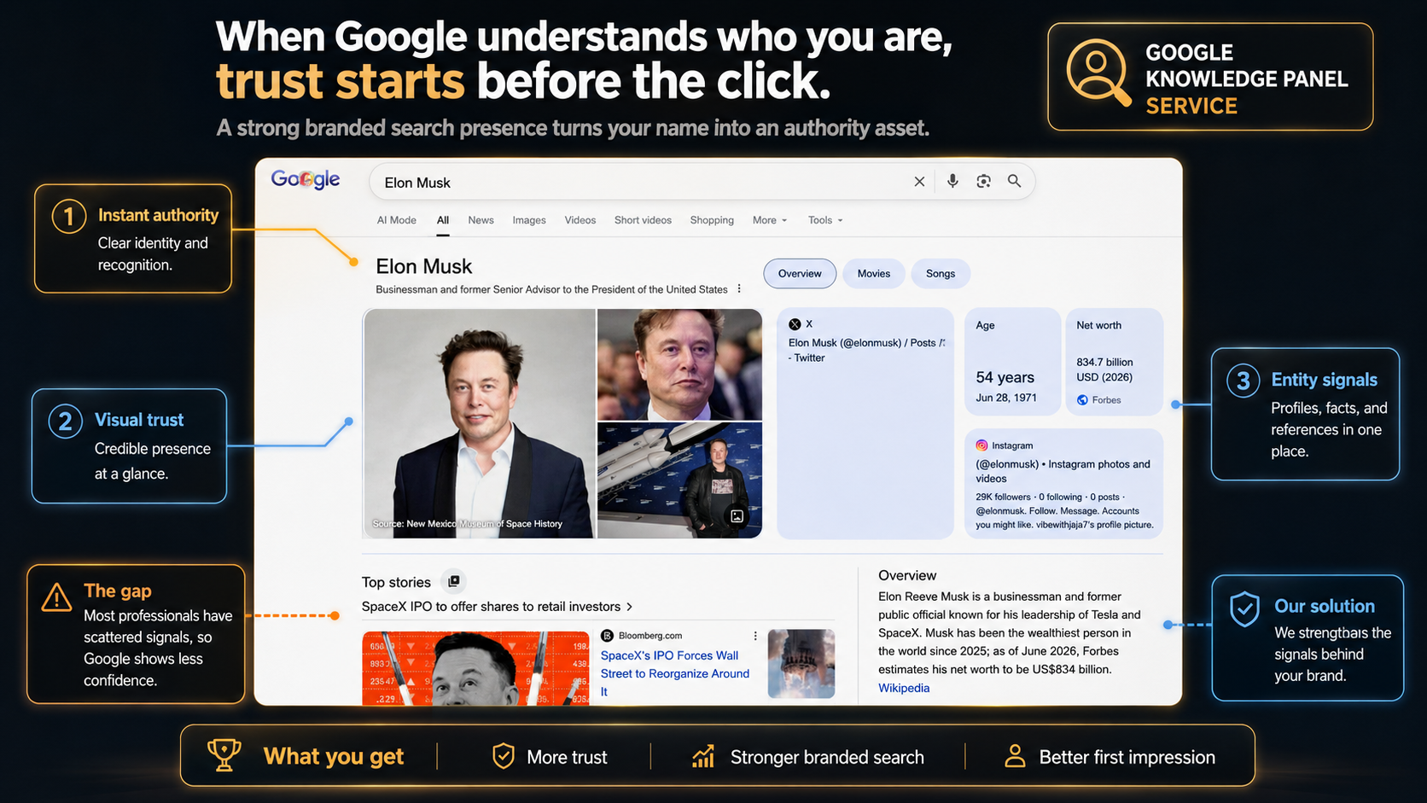Select the Songs chip

[x=941, y=274]
